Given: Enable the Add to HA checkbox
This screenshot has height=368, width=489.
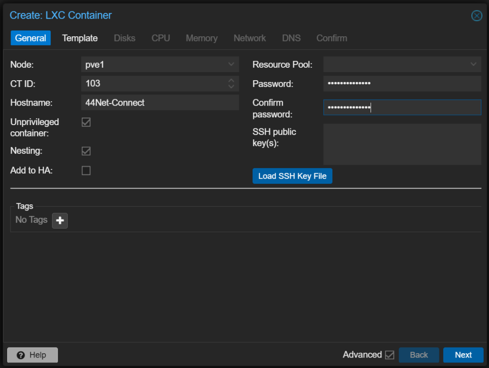Looking at the screenshot, I should click(x=86, y=170).
